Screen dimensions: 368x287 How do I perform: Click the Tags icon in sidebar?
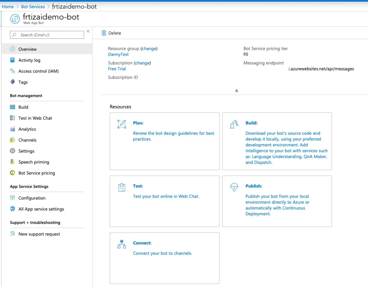13,82
